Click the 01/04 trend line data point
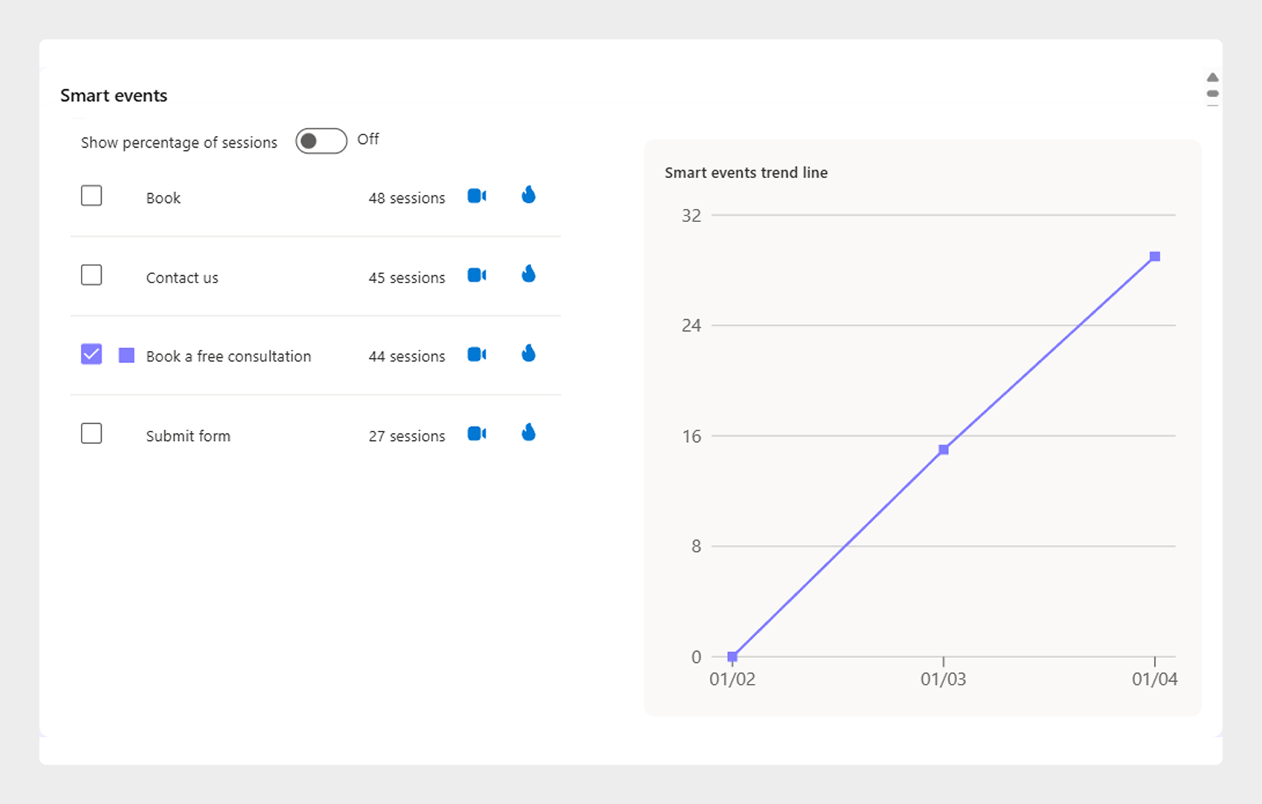Screen dimensions: 1262x804 click(1155, 257)
